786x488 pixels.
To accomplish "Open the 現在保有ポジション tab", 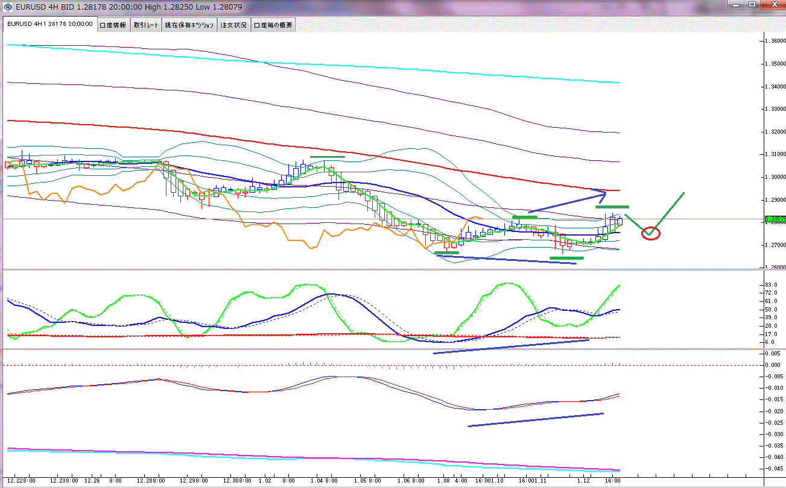I will [189, 25].
